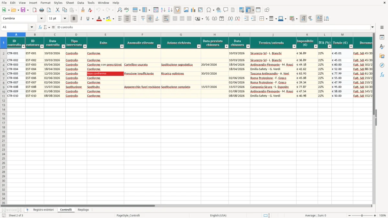The height and width of the screenshot is (218, 388).
Task: Apply the red font color swatch
Action: (x=99, y=19)
